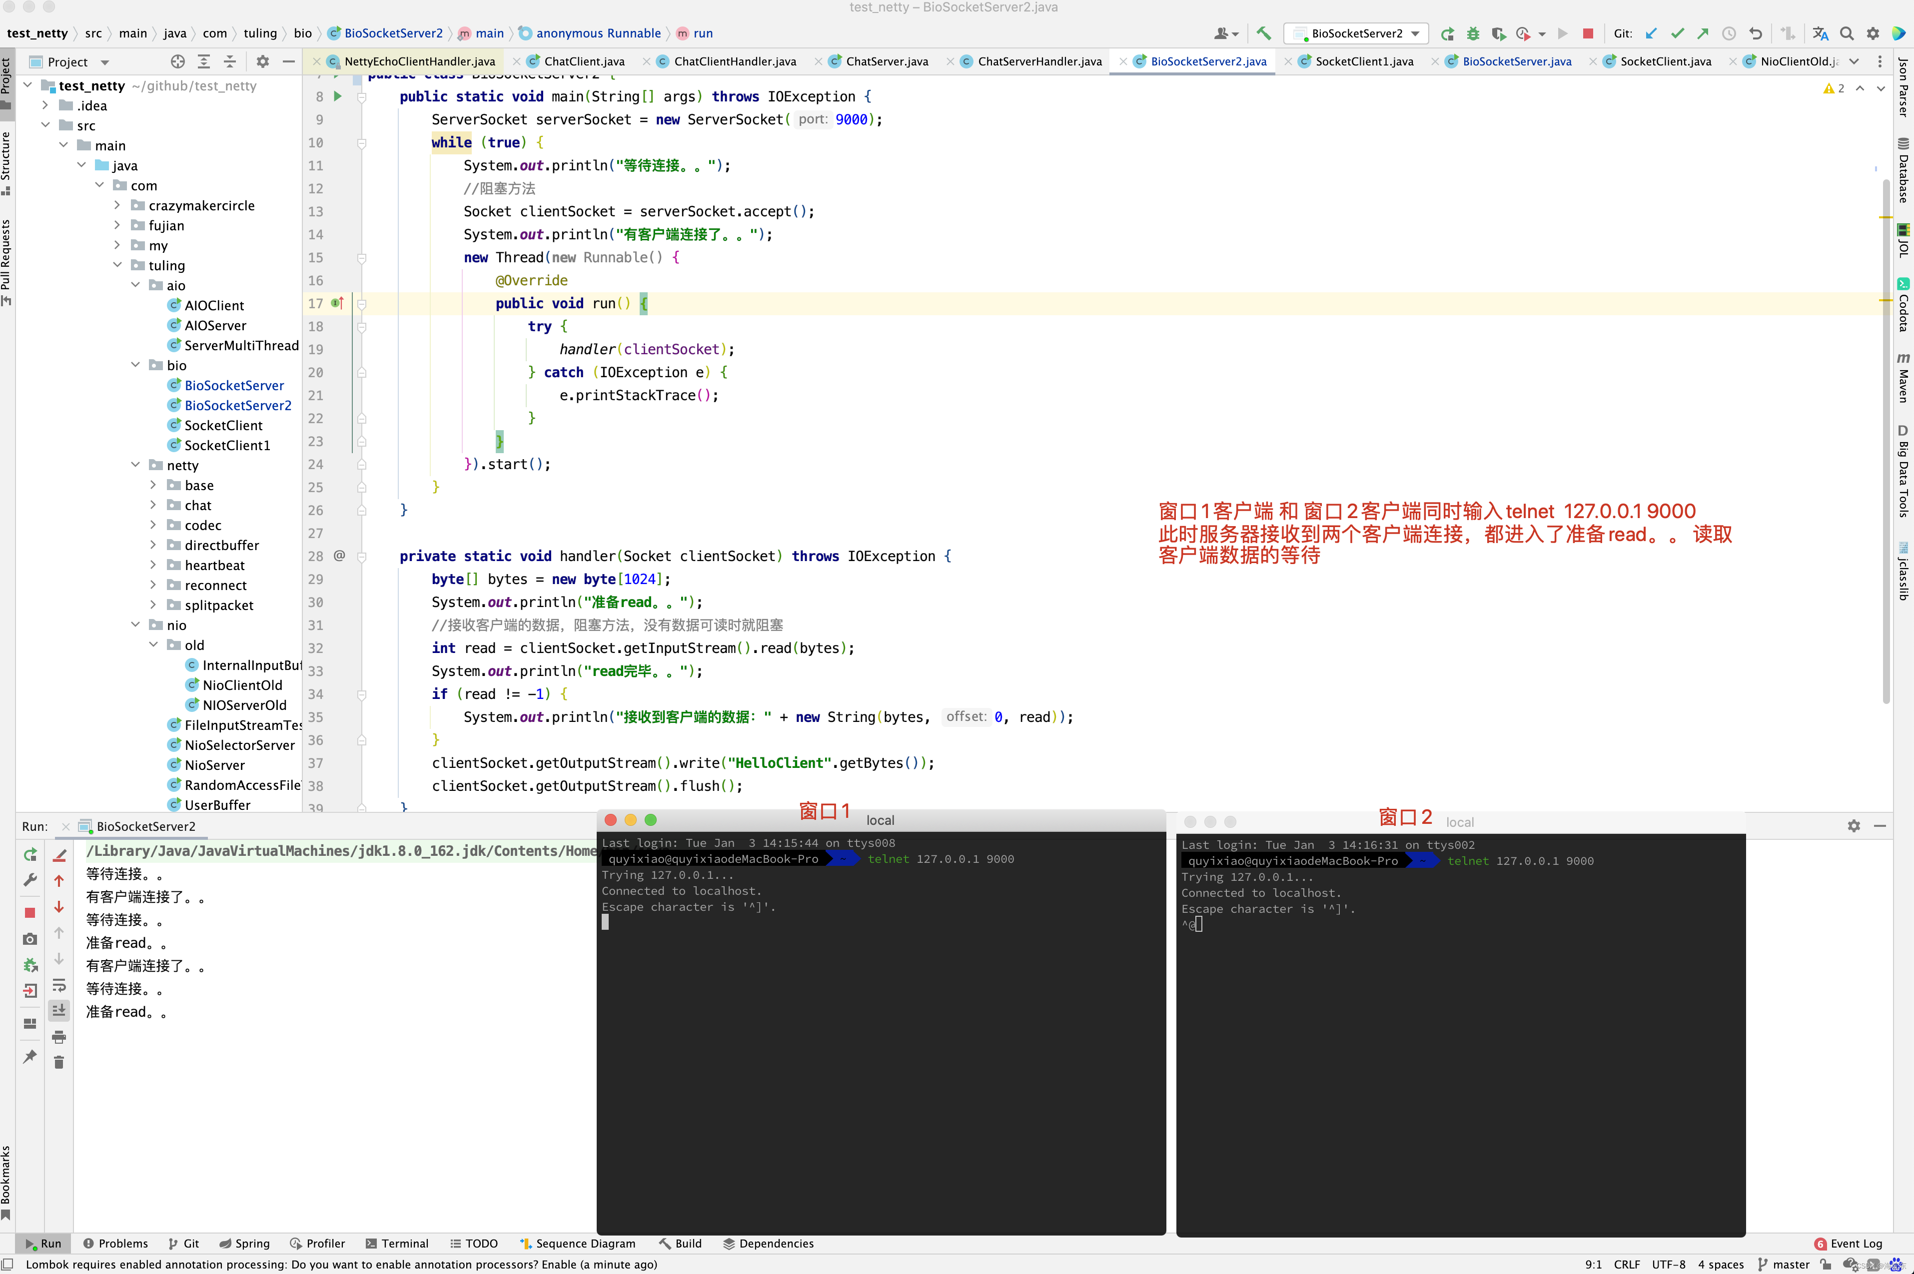Click Collapse All icon in Project panel

230,62
